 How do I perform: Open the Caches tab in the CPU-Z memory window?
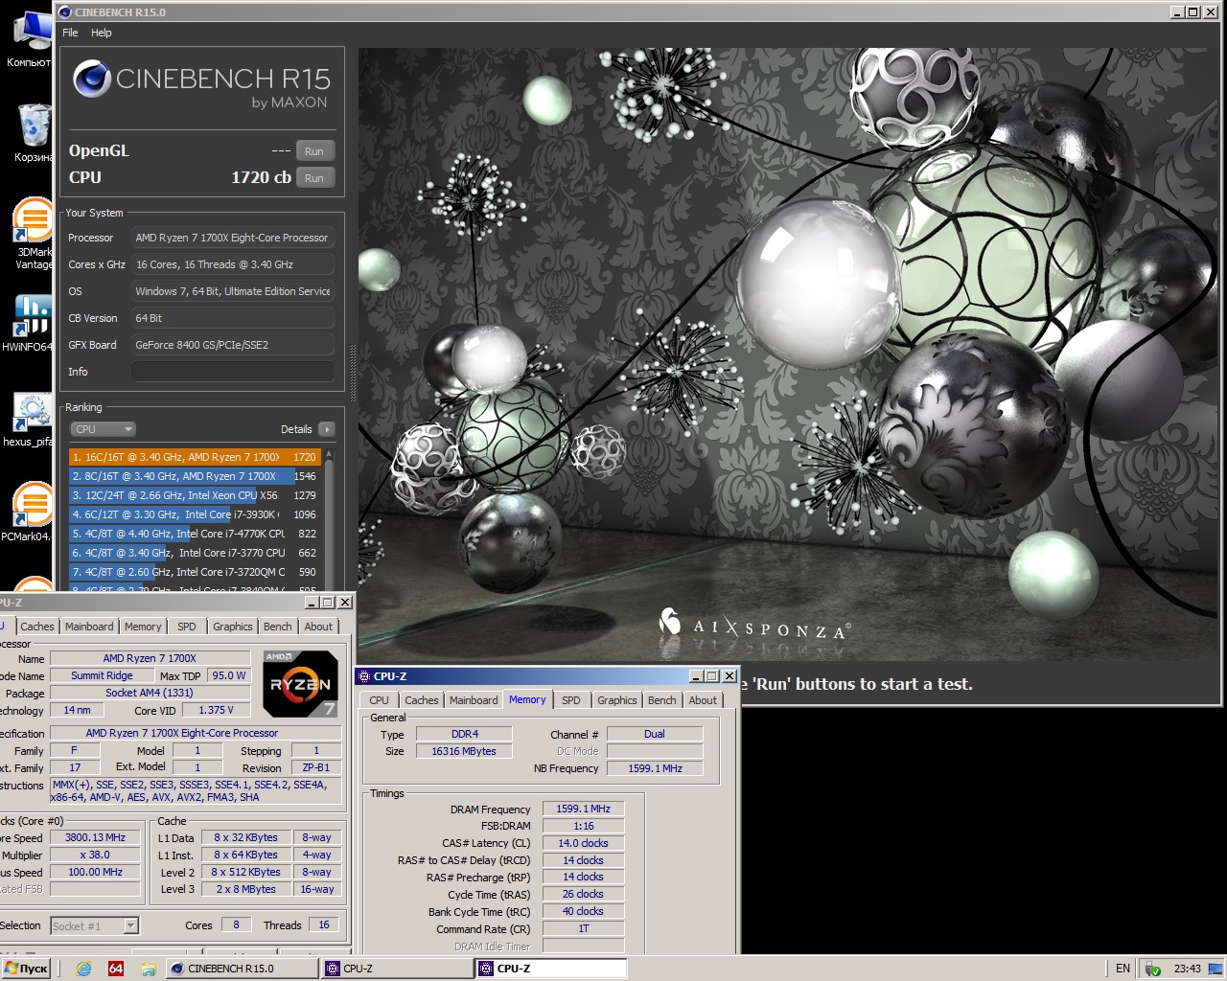tap(421, 700)
